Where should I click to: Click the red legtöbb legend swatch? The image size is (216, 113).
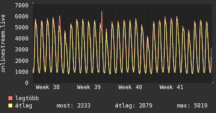(x=10, y=99)
